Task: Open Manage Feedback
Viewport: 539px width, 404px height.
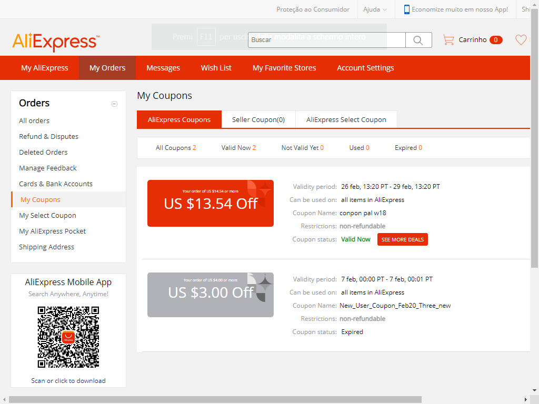Action: coord(48,168)
